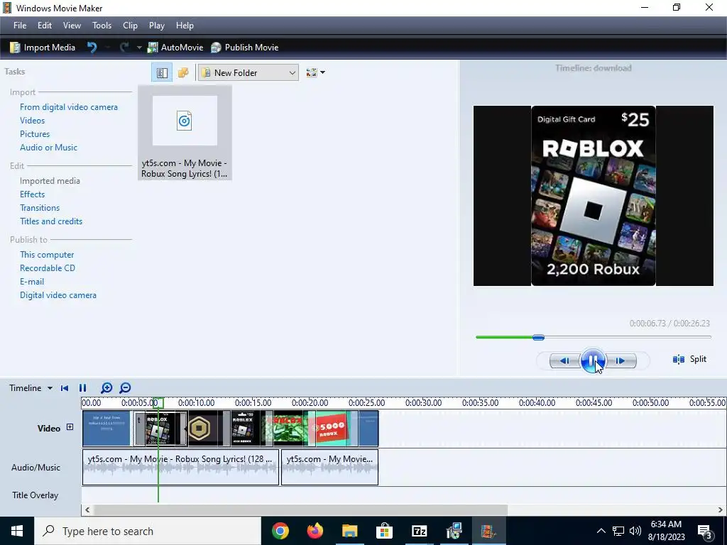Undo the last action with the Undo arrow

92,48
